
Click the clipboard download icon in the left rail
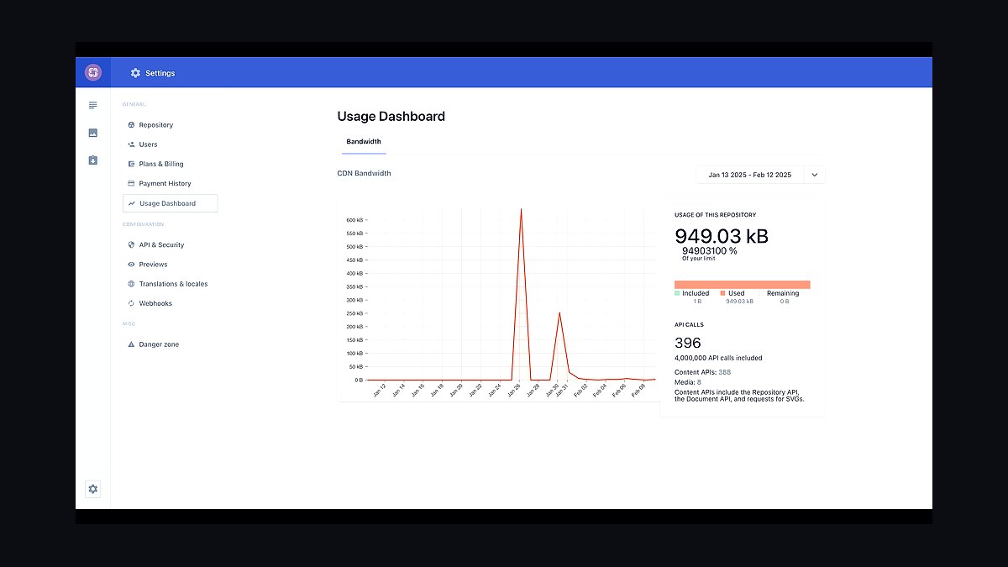pyautogui.click(x=92, y=160)
